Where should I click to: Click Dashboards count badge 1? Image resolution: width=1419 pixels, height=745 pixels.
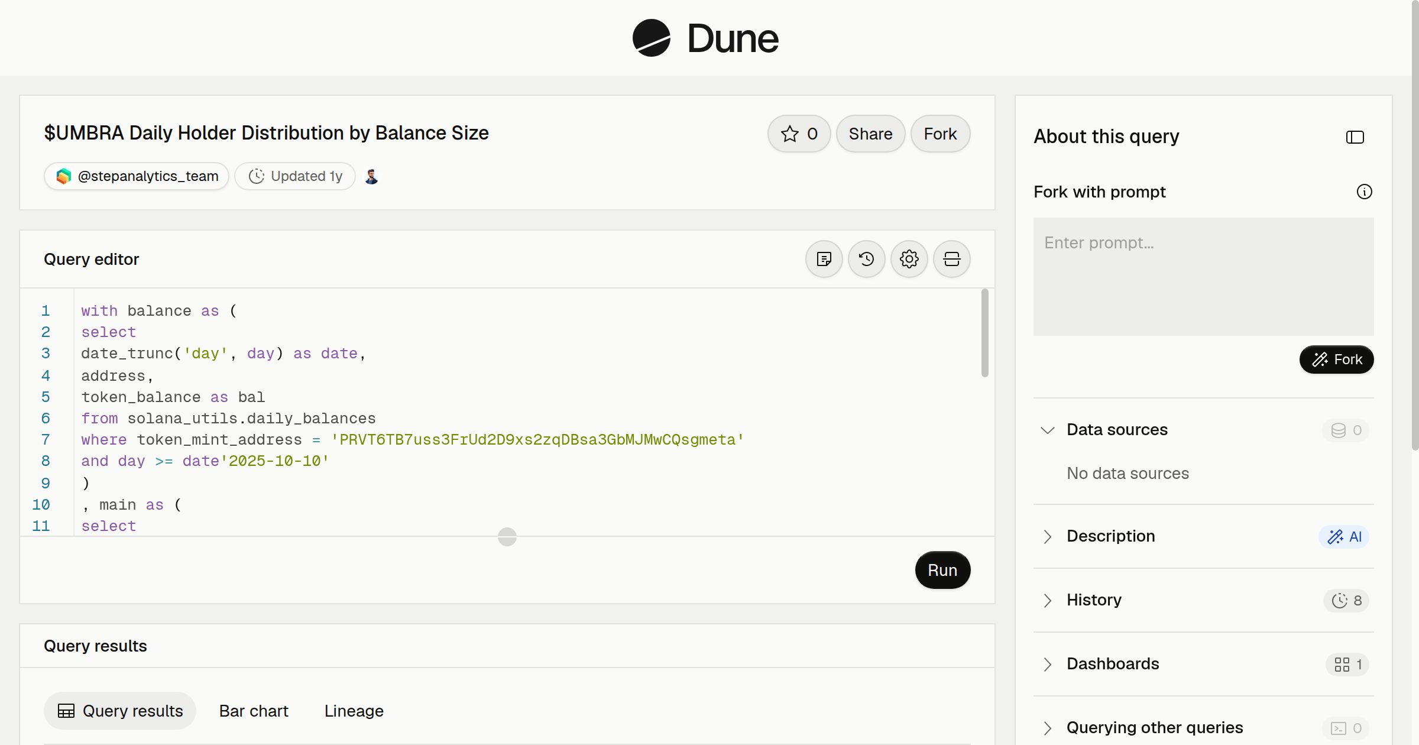1347,664
